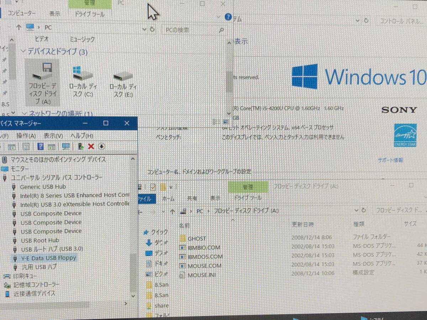Select USB Root Hub device
Image resolution: width=427 pixels, height=320 pixels.
(x=40, y=240)
